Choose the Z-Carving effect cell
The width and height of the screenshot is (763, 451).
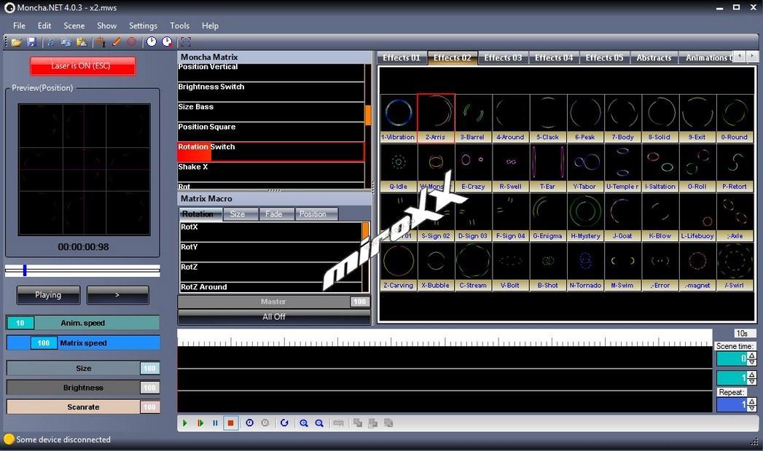pos(399,267)
